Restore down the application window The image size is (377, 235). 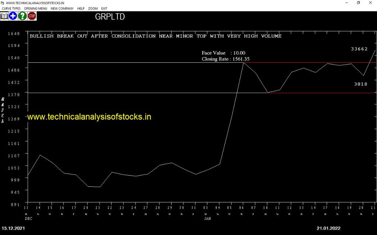pyautogui.click(x=358, y=3)
